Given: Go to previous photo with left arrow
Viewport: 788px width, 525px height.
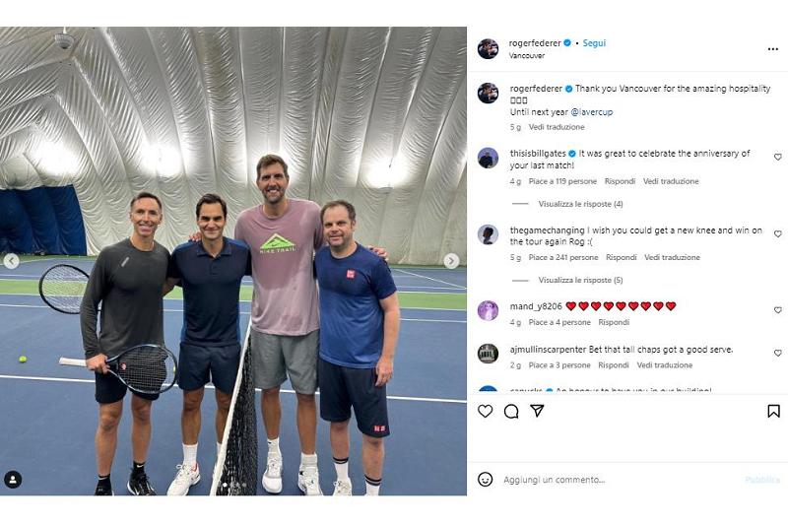Looking at the screenshot, I should [11, 261].
